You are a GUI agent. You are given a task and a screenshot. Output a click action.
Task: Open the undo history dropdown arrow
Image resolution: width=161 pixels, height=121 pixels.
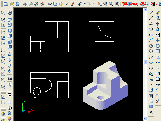coord(85,4)
